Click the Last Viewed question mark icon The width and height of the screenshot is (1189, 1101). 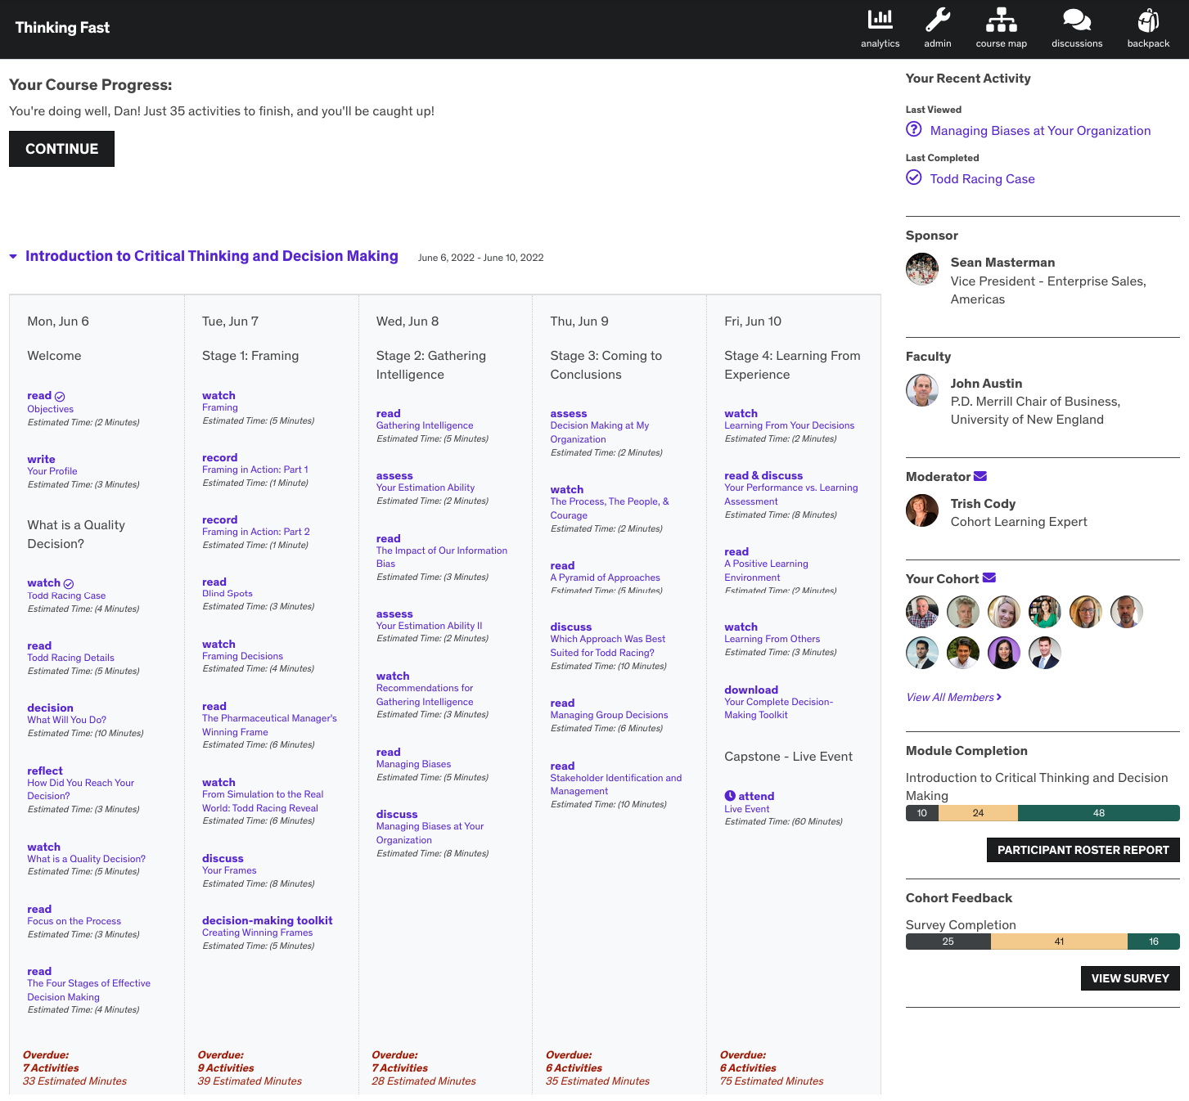tap(914, 129)
